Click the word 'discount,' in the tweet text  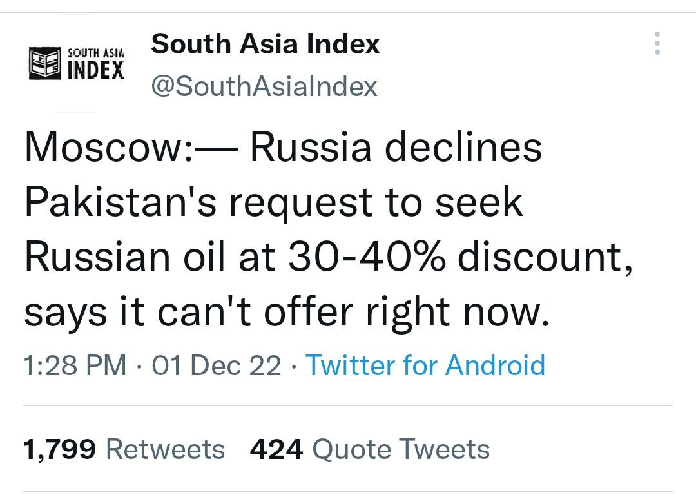pos(545,257)
